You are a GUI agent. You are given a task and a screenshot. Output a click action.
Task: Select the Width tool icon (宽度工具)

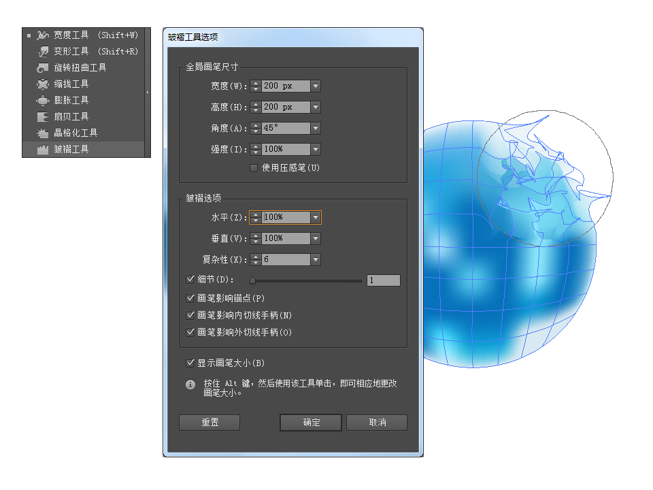(x=43, y=35)
